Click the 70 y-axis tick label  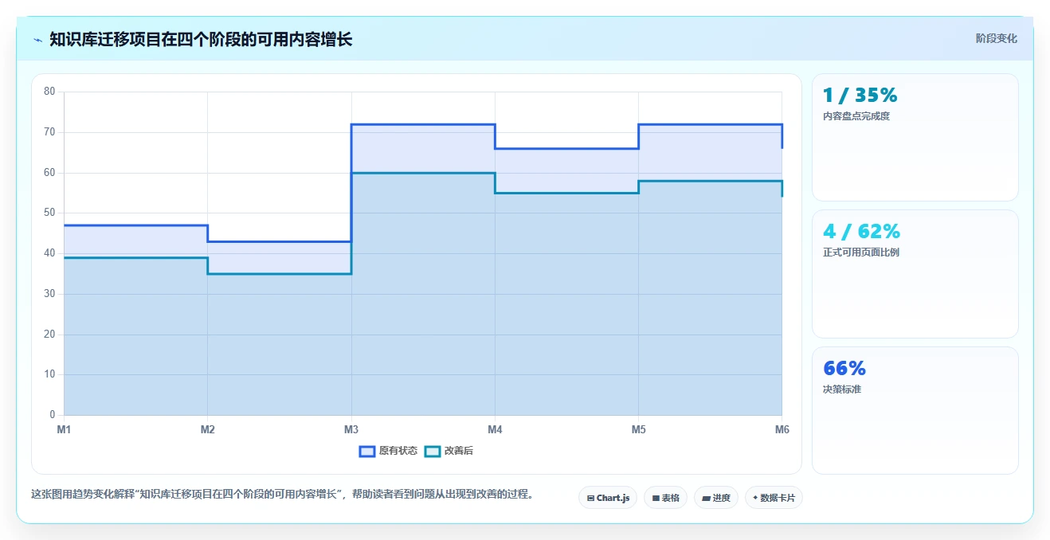pos(49,132)
